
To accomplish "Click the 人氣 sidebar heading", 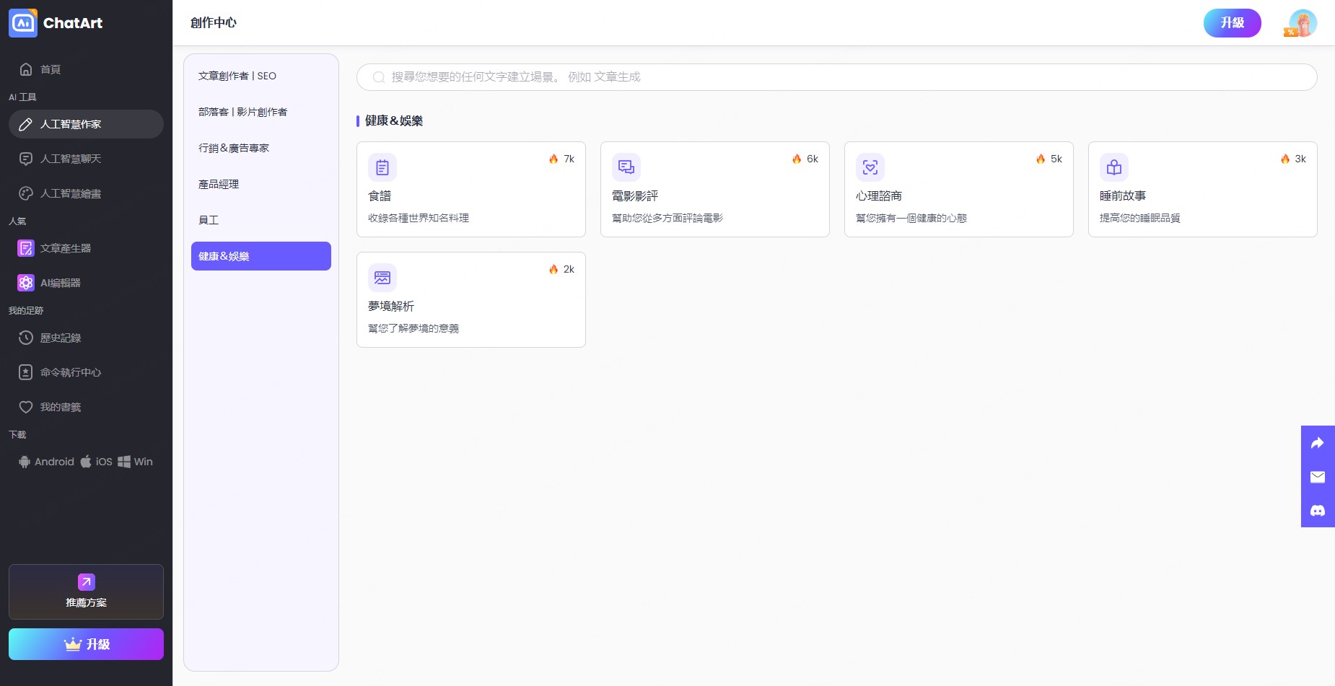I will point(17,221).
